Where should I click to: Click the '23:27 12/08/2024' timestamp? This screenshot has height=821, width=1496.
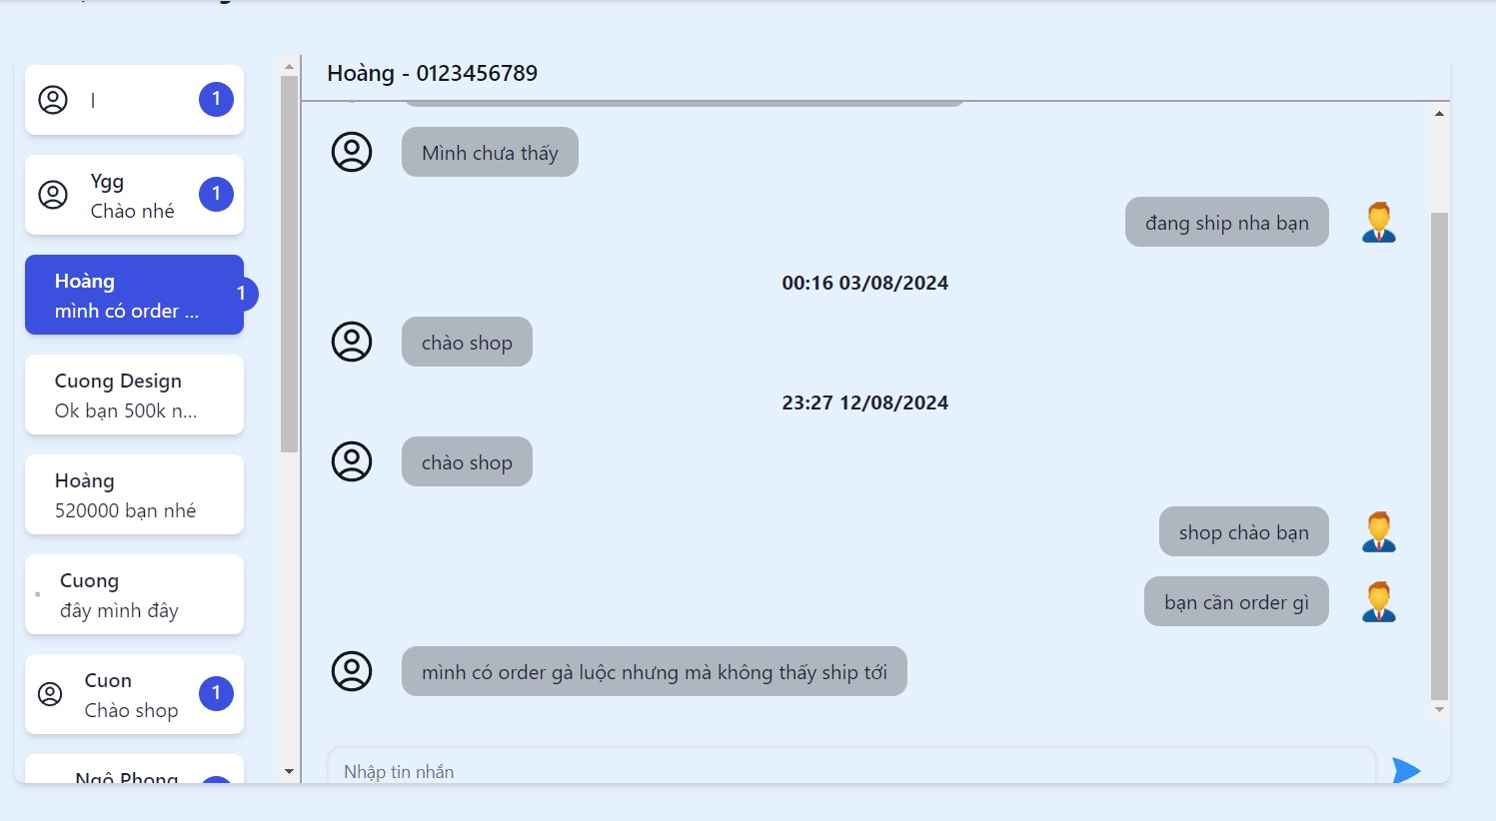click(x=865, y=403)
